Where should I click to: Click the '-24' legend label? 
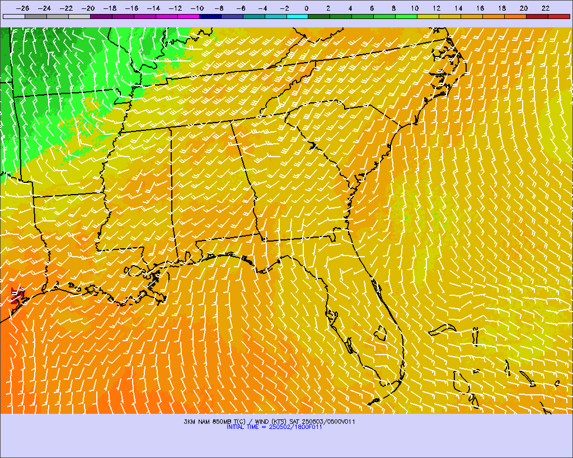pos(45,8)
